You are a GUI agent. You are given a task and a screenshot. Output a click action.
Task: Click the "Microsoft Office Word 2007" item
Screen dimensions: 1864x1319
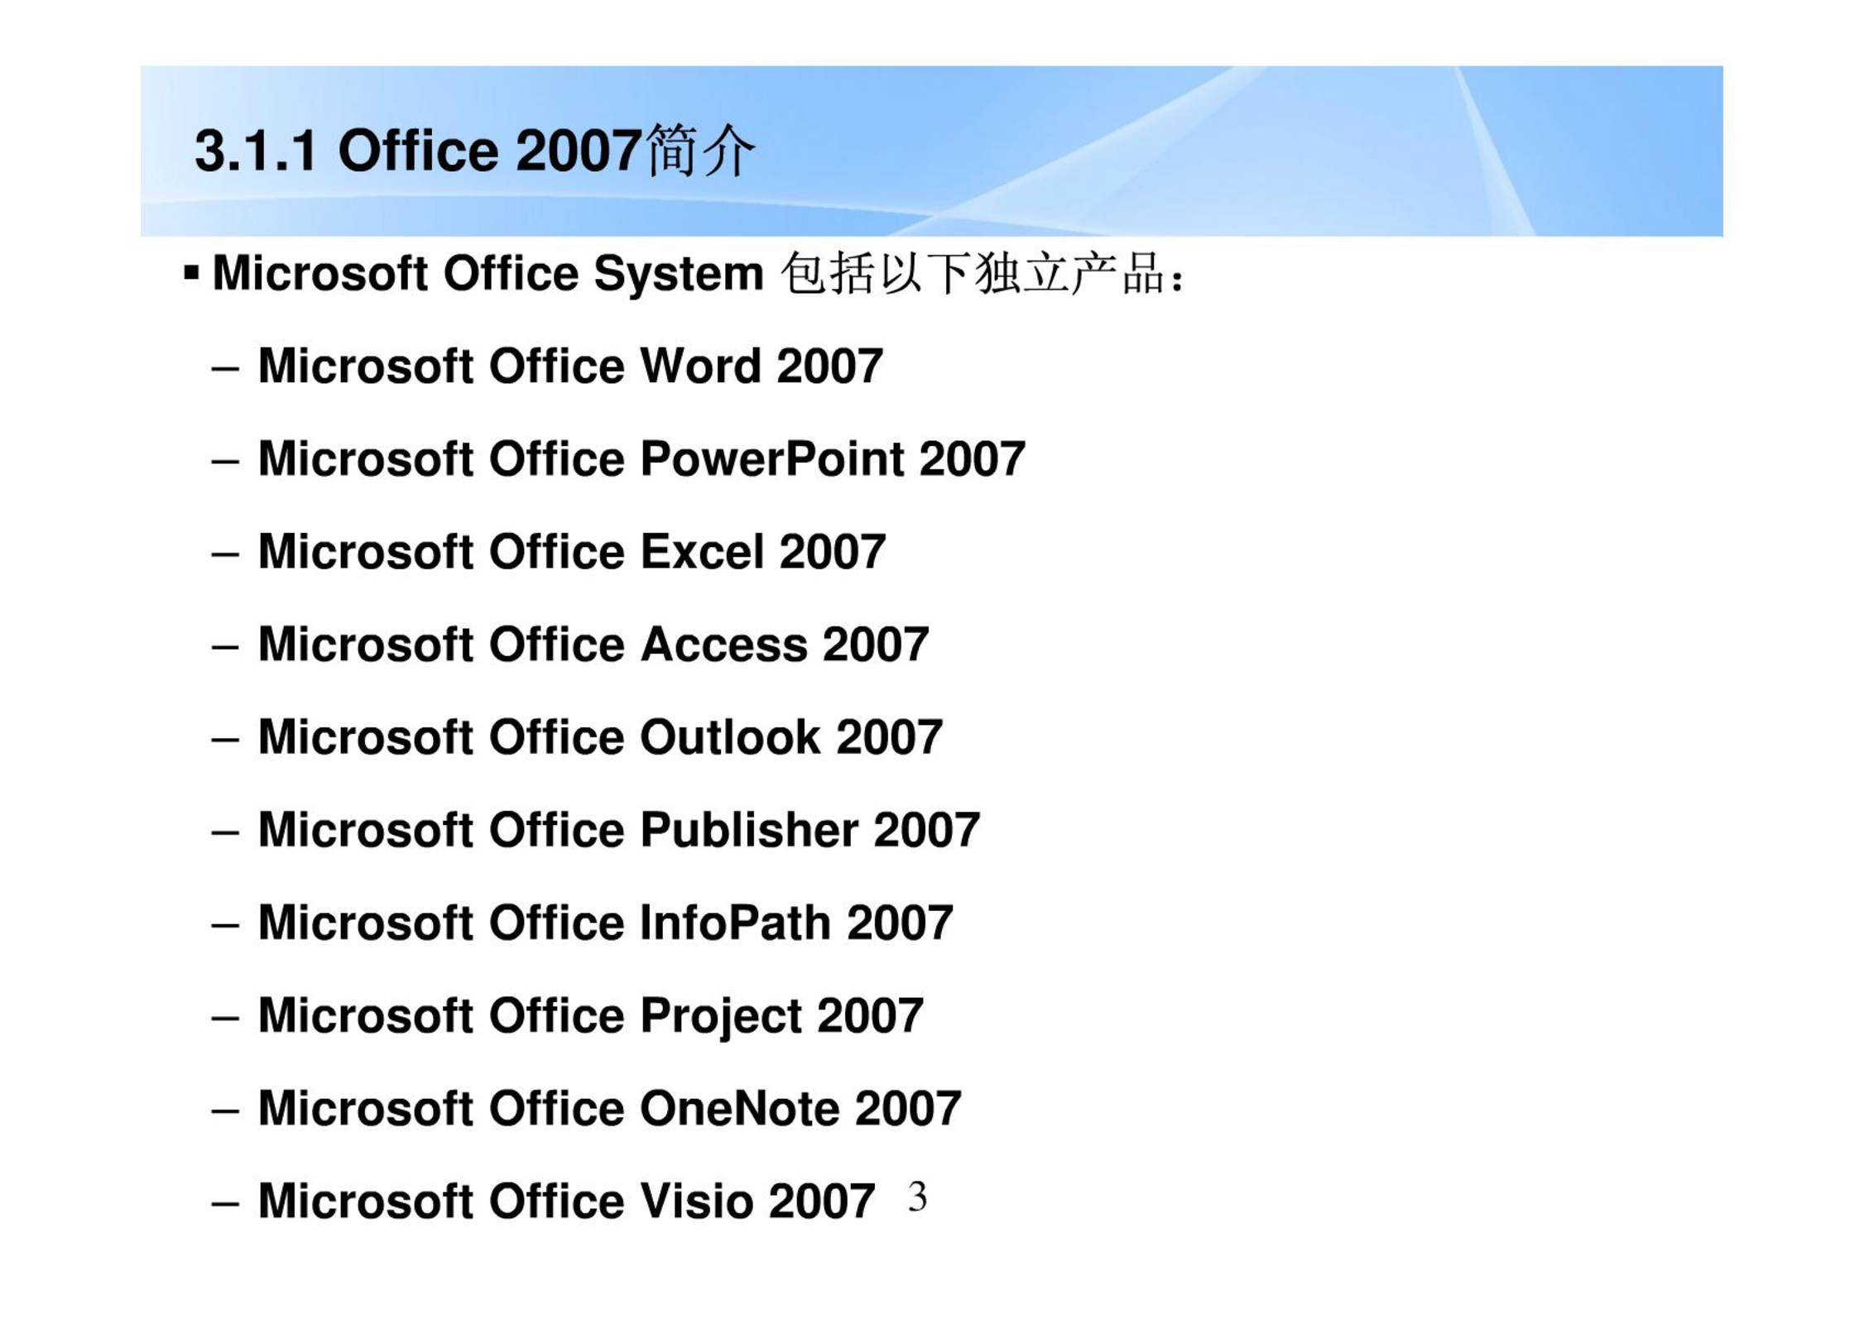[570, 366]
